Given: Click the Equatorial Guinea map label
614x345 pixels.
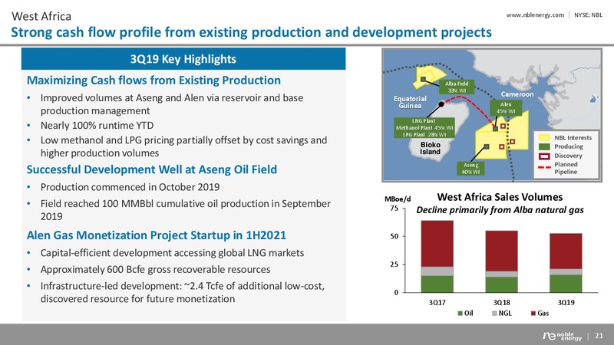Looking at the screenshot, I should tap(410, 102).
